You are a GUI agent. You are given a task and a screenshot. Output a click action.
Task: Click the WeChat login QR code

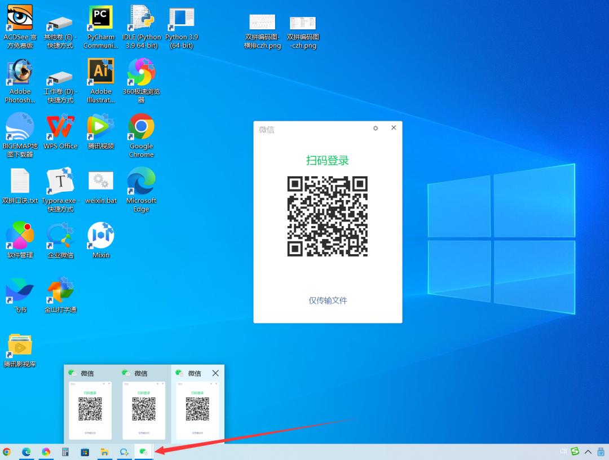tap(328, 216)
